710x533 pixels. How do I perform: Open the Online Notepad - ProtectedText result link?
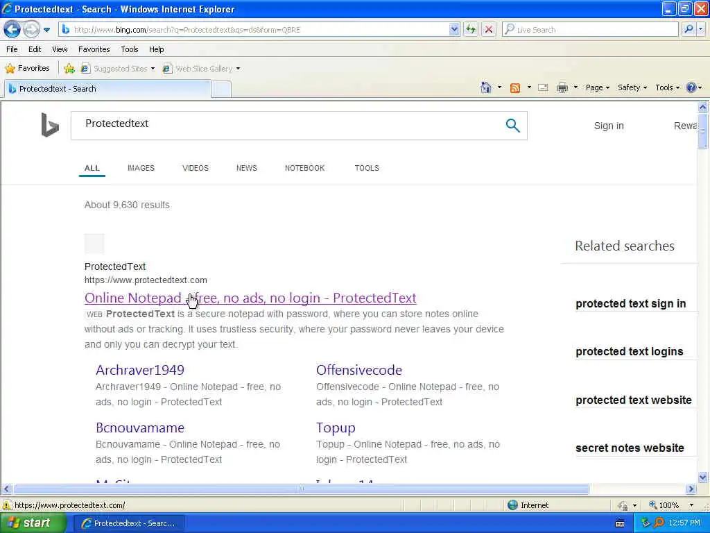pos(250,298)
